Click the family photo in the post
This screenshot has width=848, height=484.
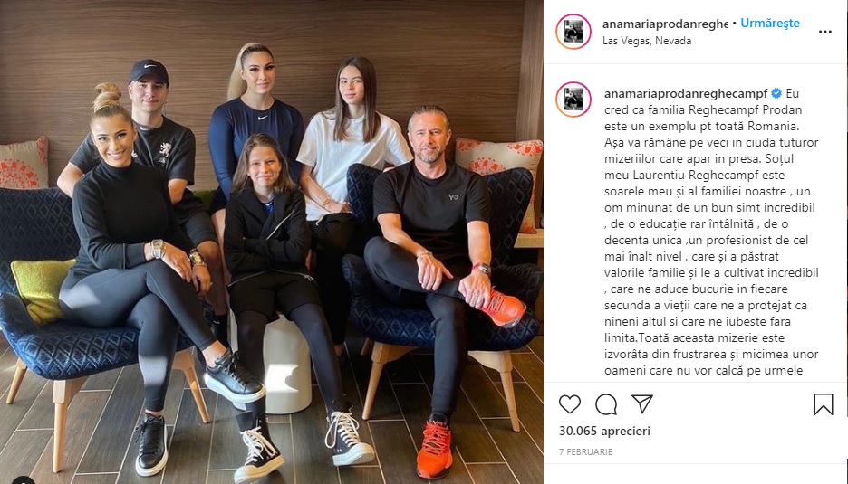pyautogui.click(x=272, y=242)
